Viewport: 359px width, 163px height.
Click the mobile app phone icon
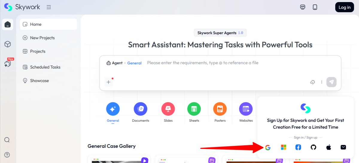click(x=315, y=7)
